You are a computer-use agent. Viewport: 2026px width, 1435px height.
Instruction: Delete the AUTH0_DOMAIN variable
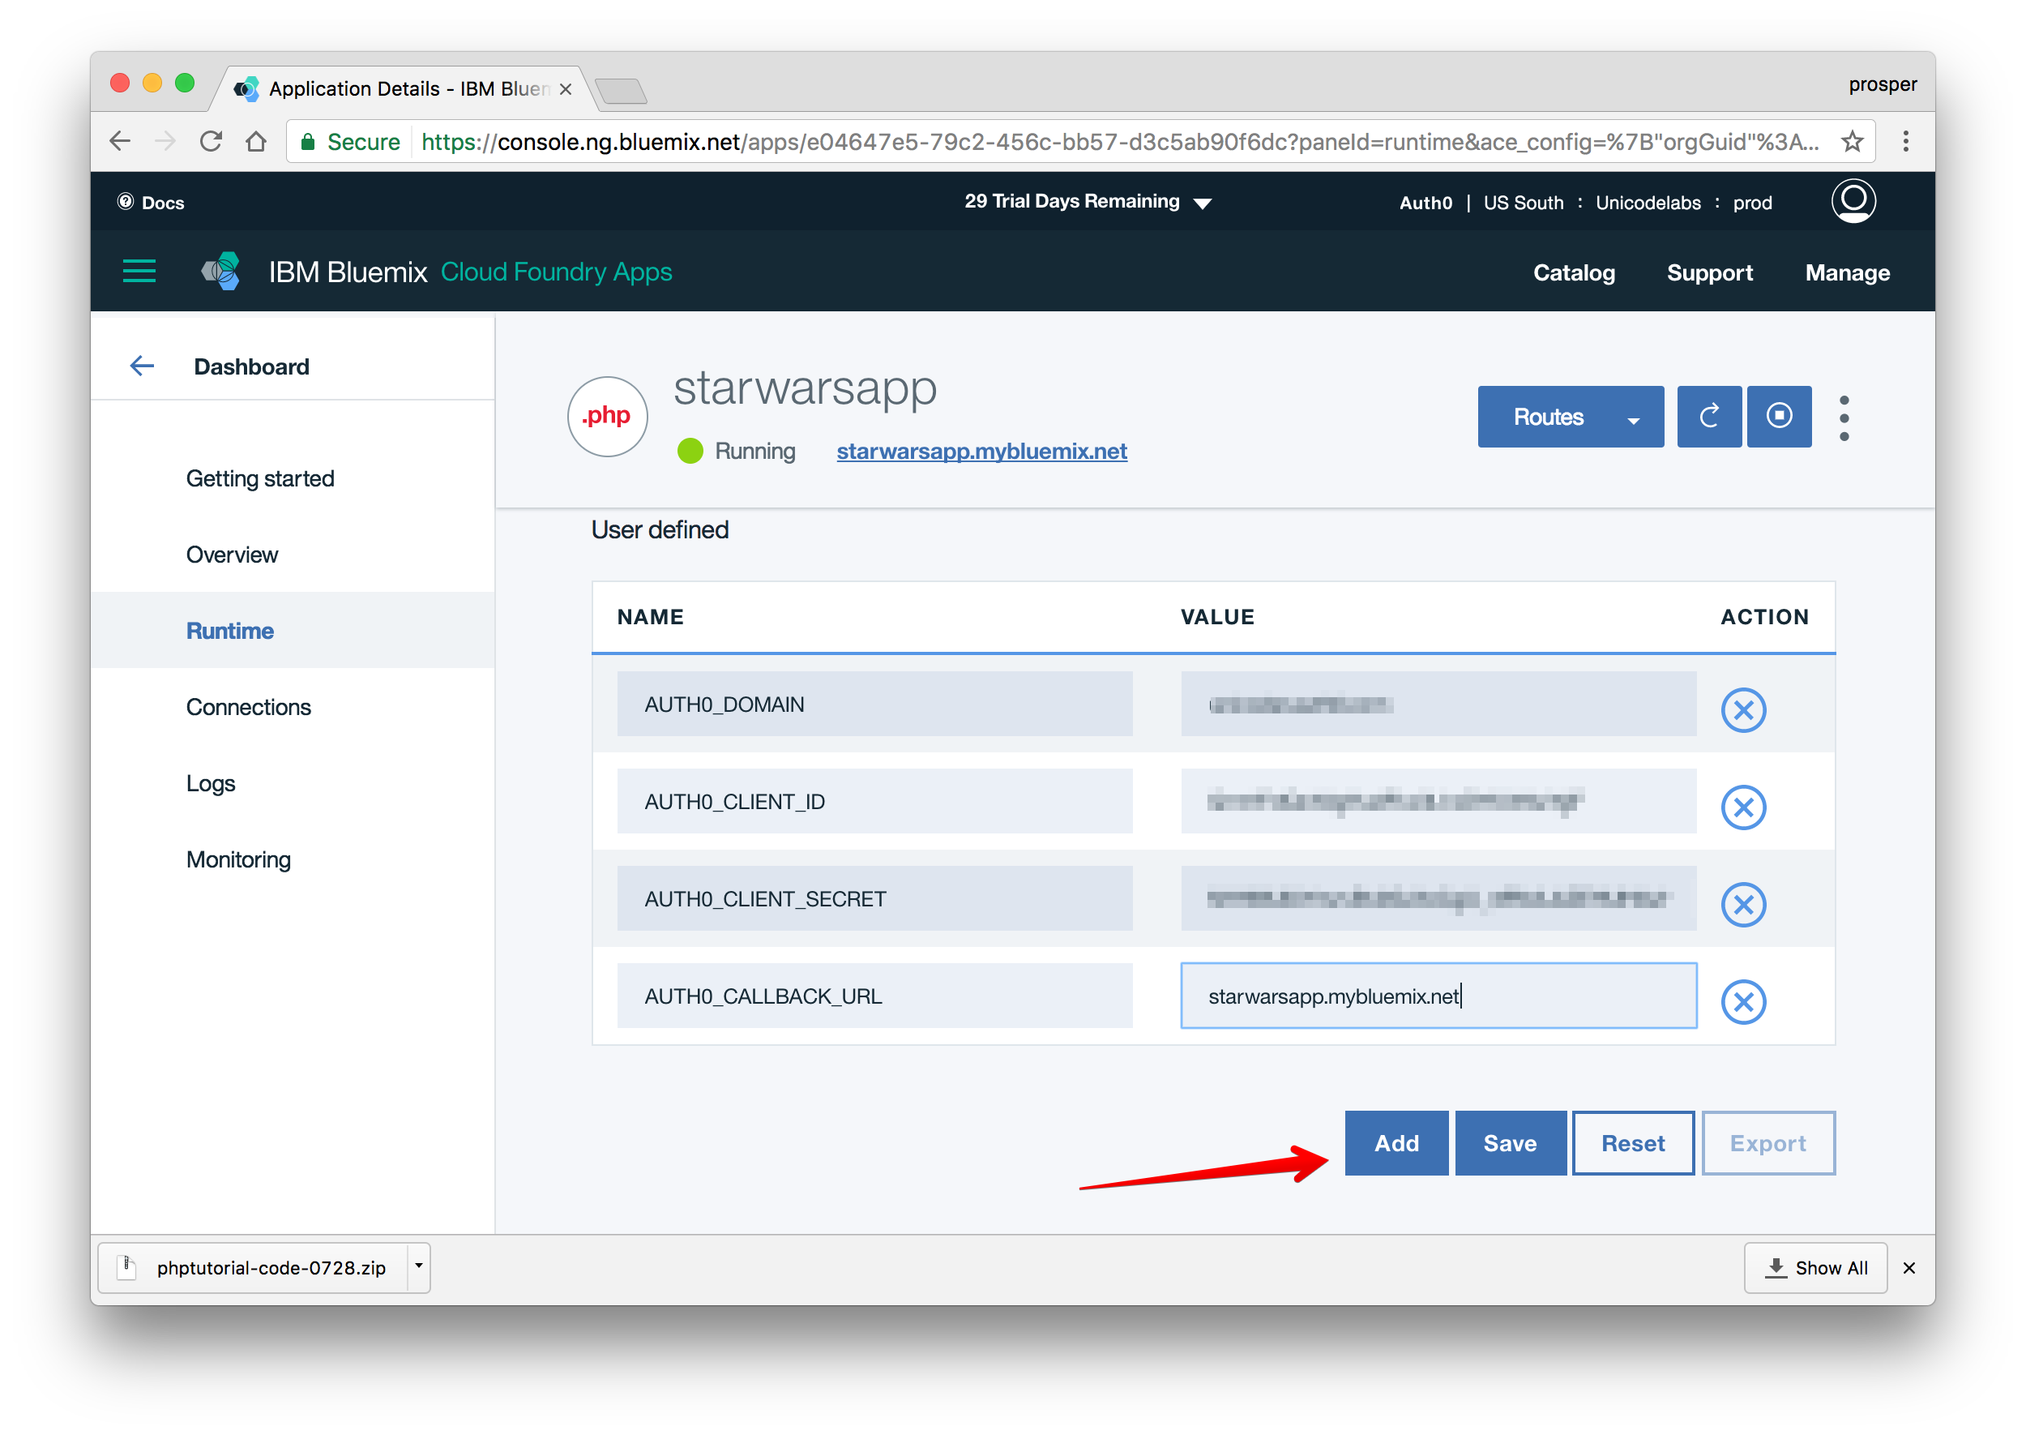(1742, 709)
